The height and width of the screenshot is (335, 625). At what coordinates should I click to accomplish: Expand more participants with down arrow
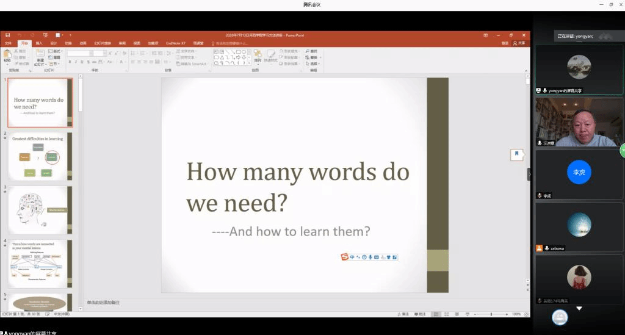coord(579,309)
